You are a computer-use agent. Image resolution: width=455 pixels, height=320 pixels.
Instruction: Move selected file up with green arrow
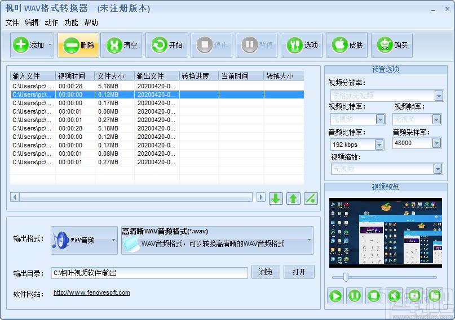click(293, 198)
